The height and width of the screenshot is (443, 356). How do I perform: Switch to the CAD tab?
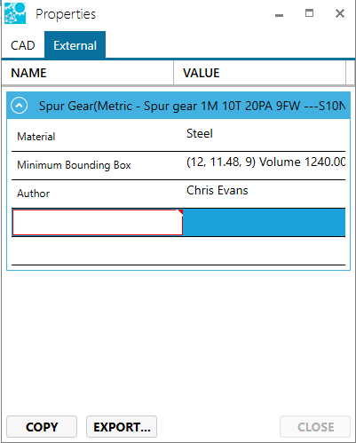(x=23, y=45)
